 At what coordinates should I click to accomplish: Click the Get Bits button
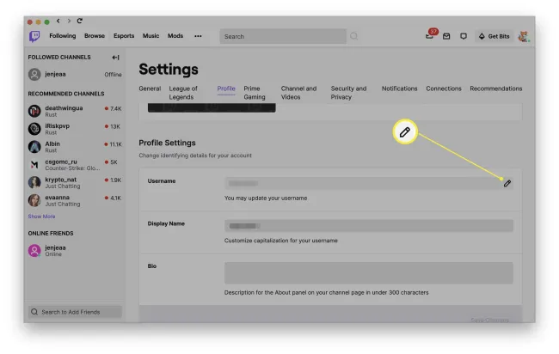pos(494,36)
